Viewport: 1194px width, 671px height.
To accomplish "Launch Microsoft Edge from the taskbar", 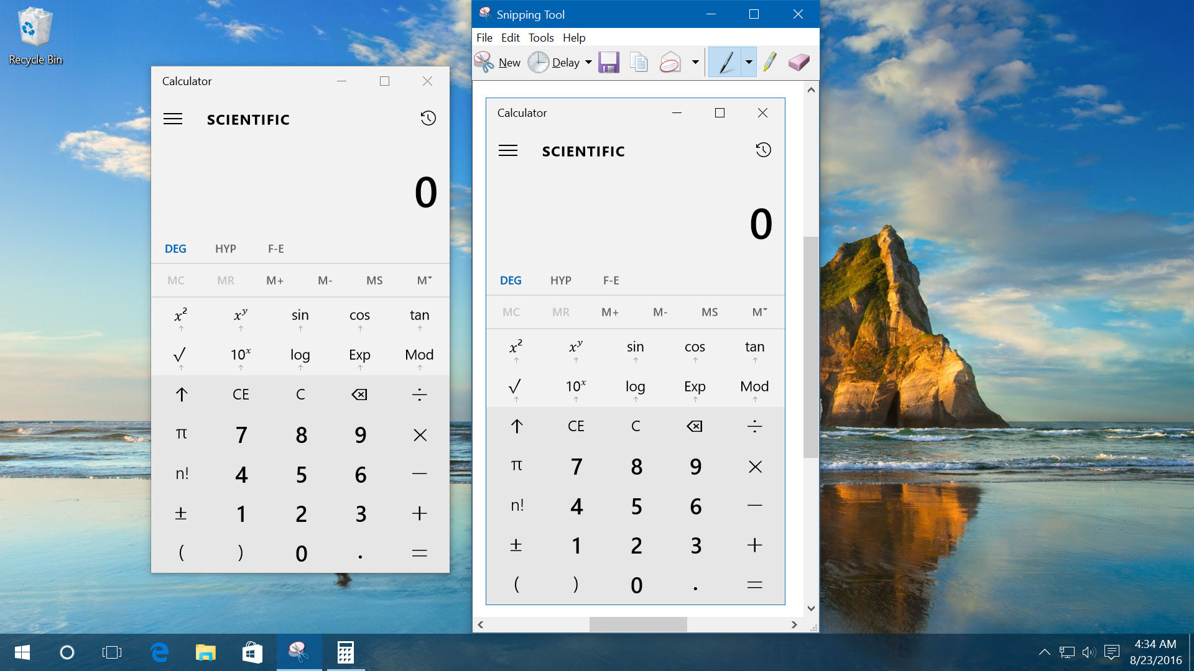I will [x=160, y=652].
